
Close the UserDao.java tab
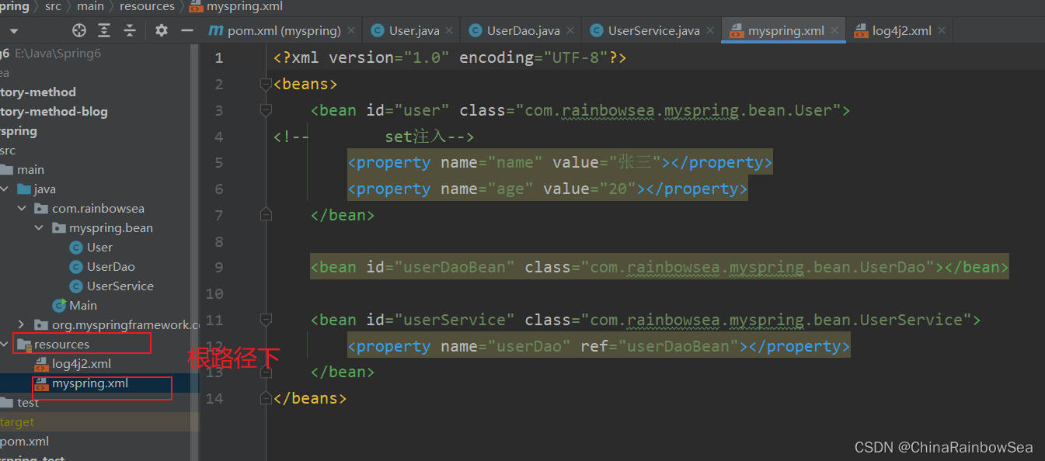[570, 31]
